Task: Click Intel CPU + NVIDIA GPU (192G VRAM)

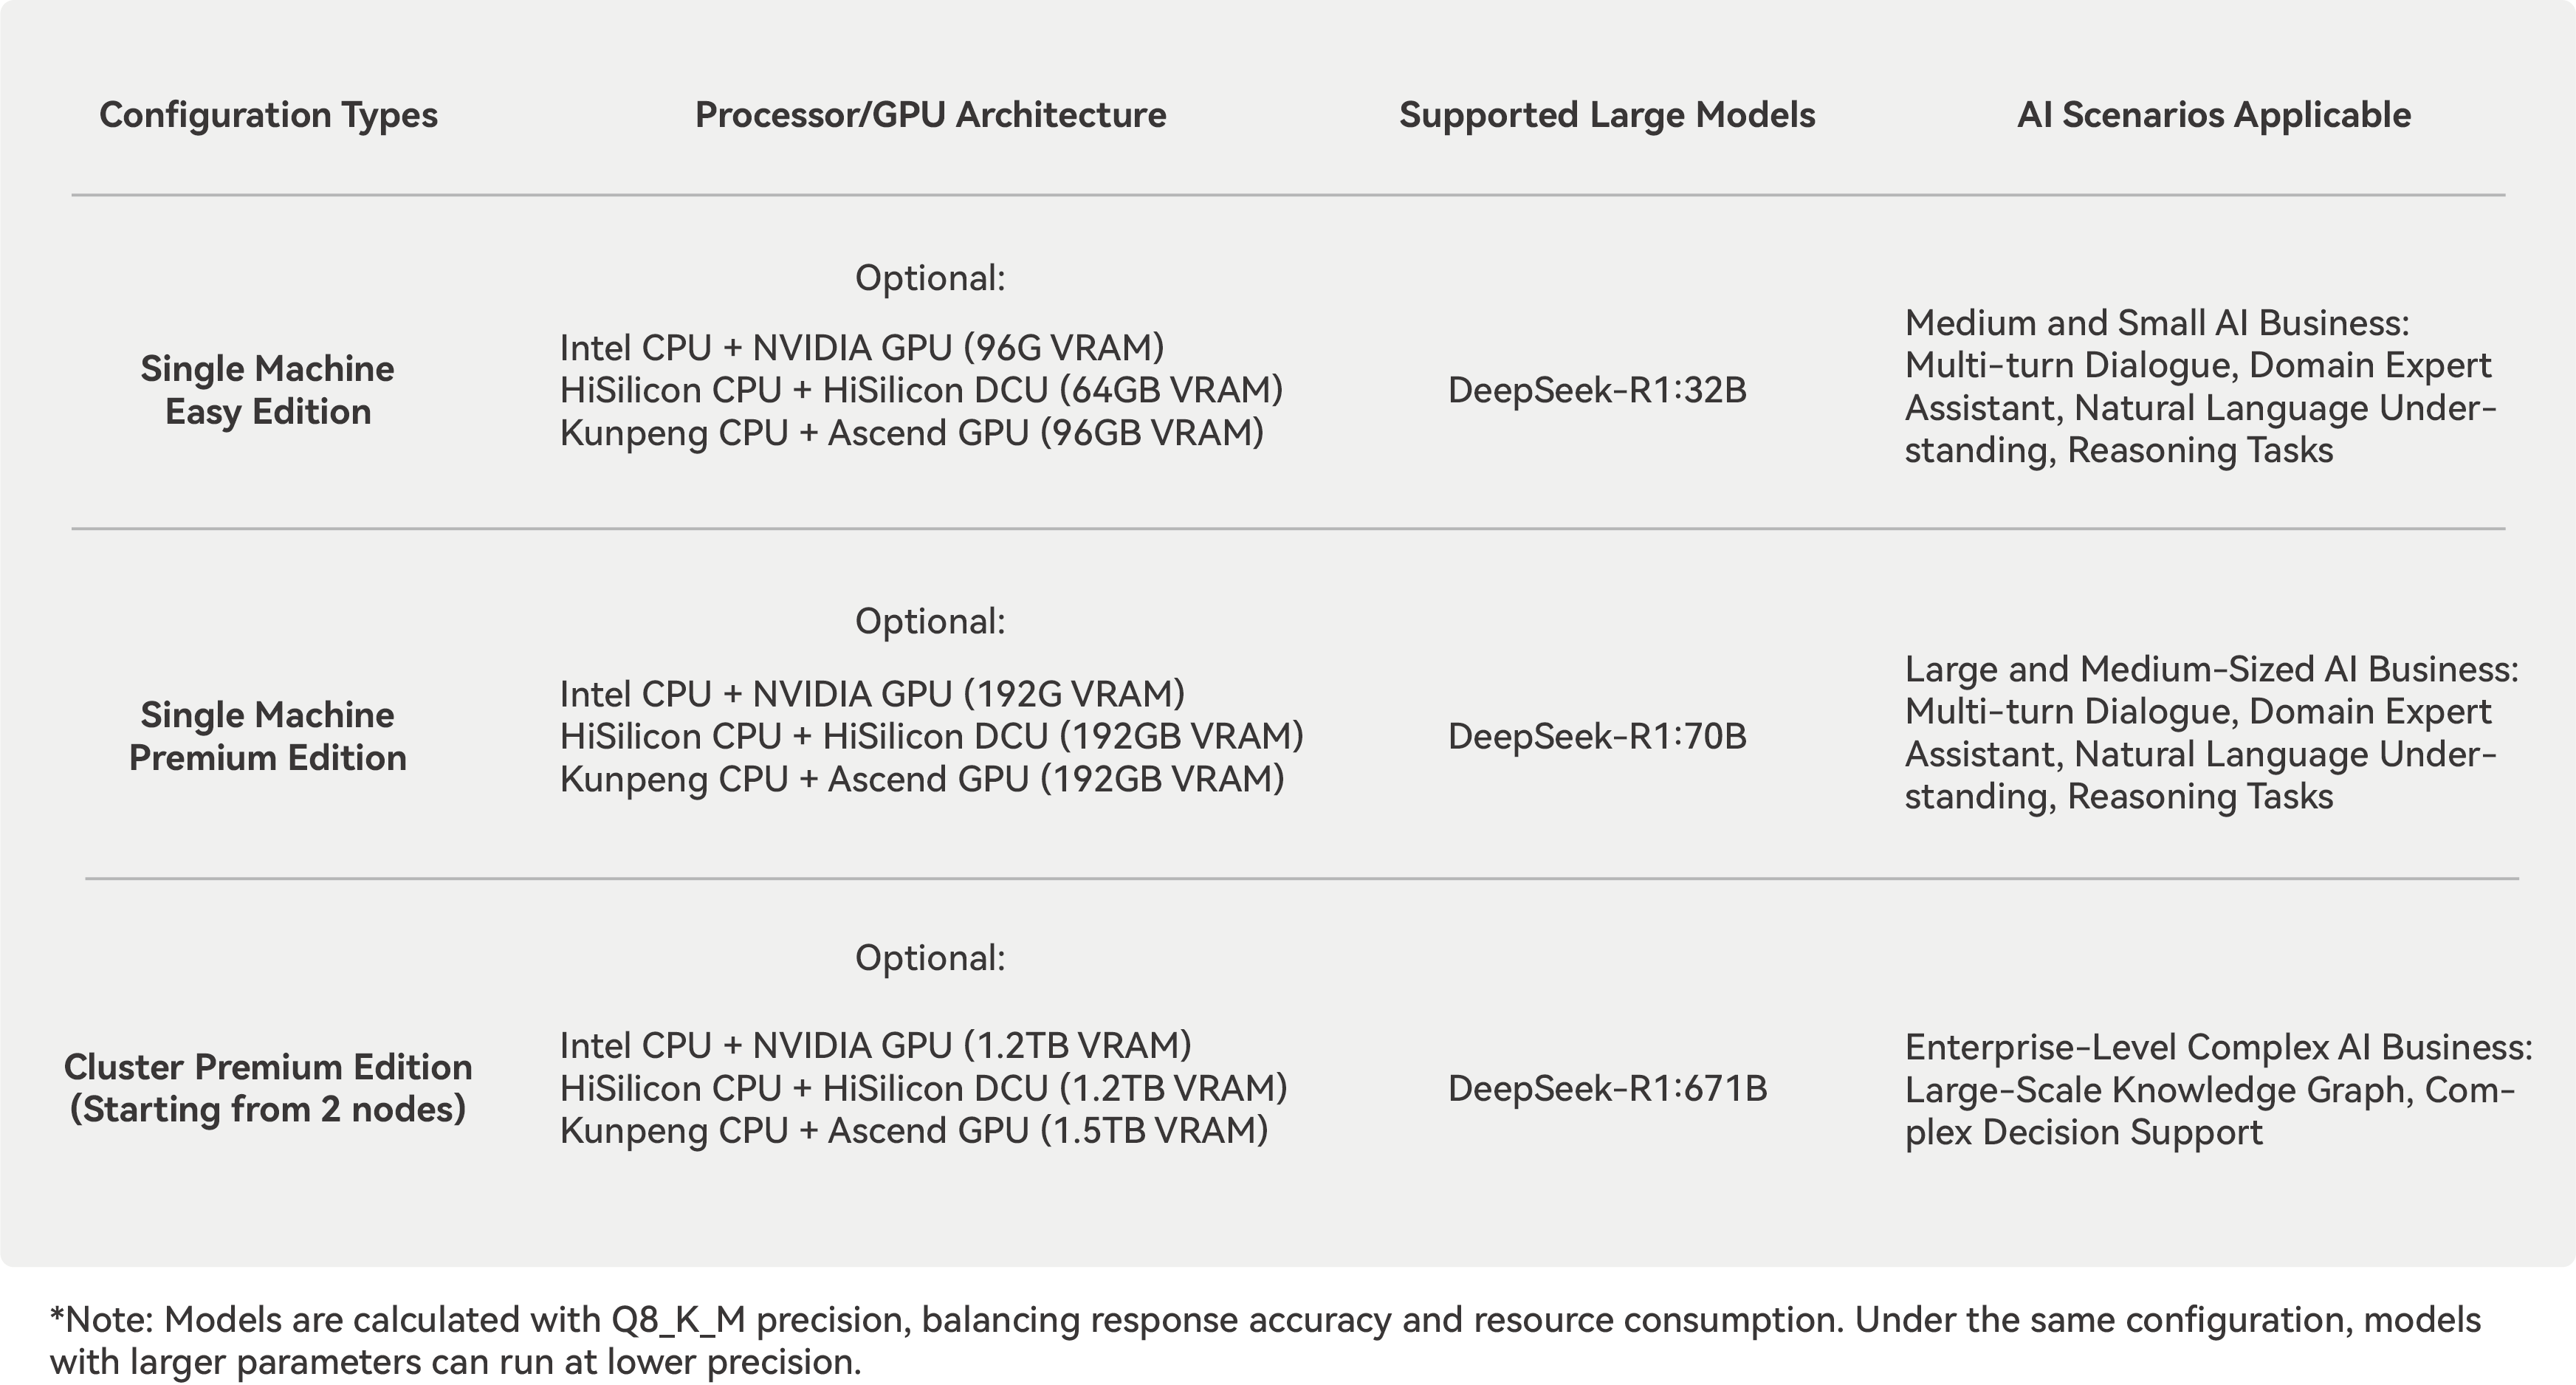Action: coord(872,694)
